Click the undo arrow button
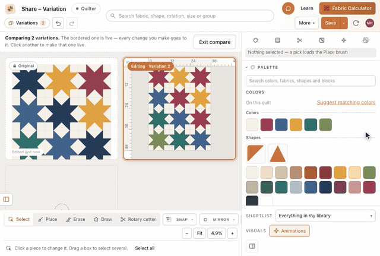 (x=58, y=23)
